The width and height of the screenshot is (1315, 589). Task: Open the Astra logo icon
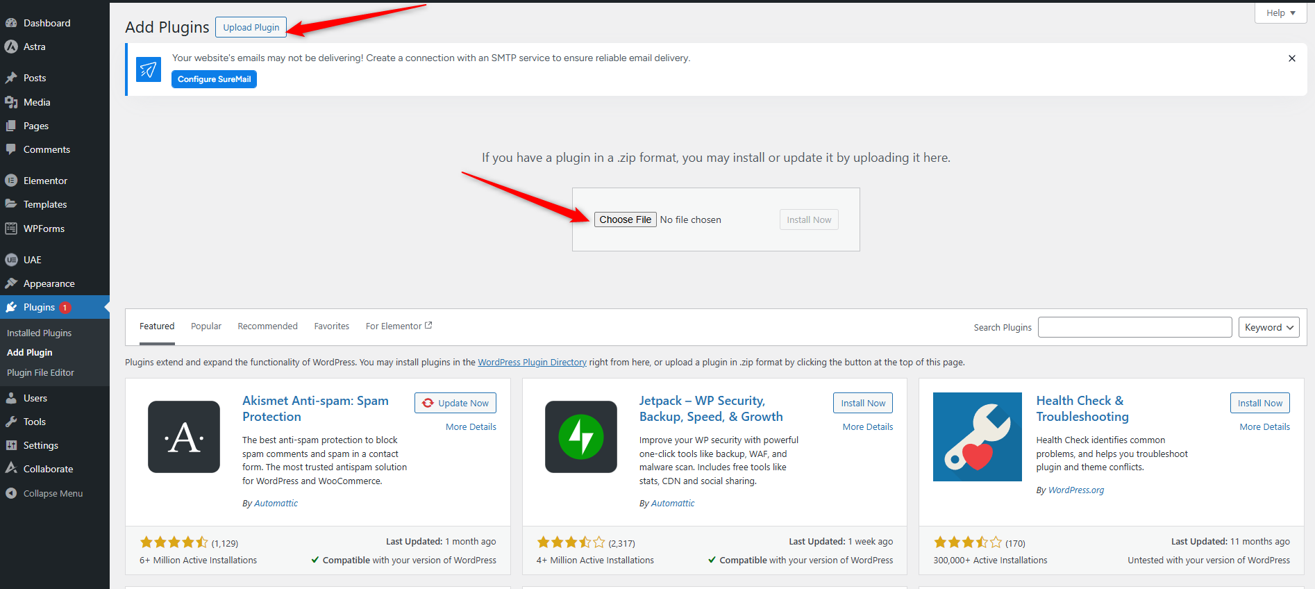click(11, 47)
